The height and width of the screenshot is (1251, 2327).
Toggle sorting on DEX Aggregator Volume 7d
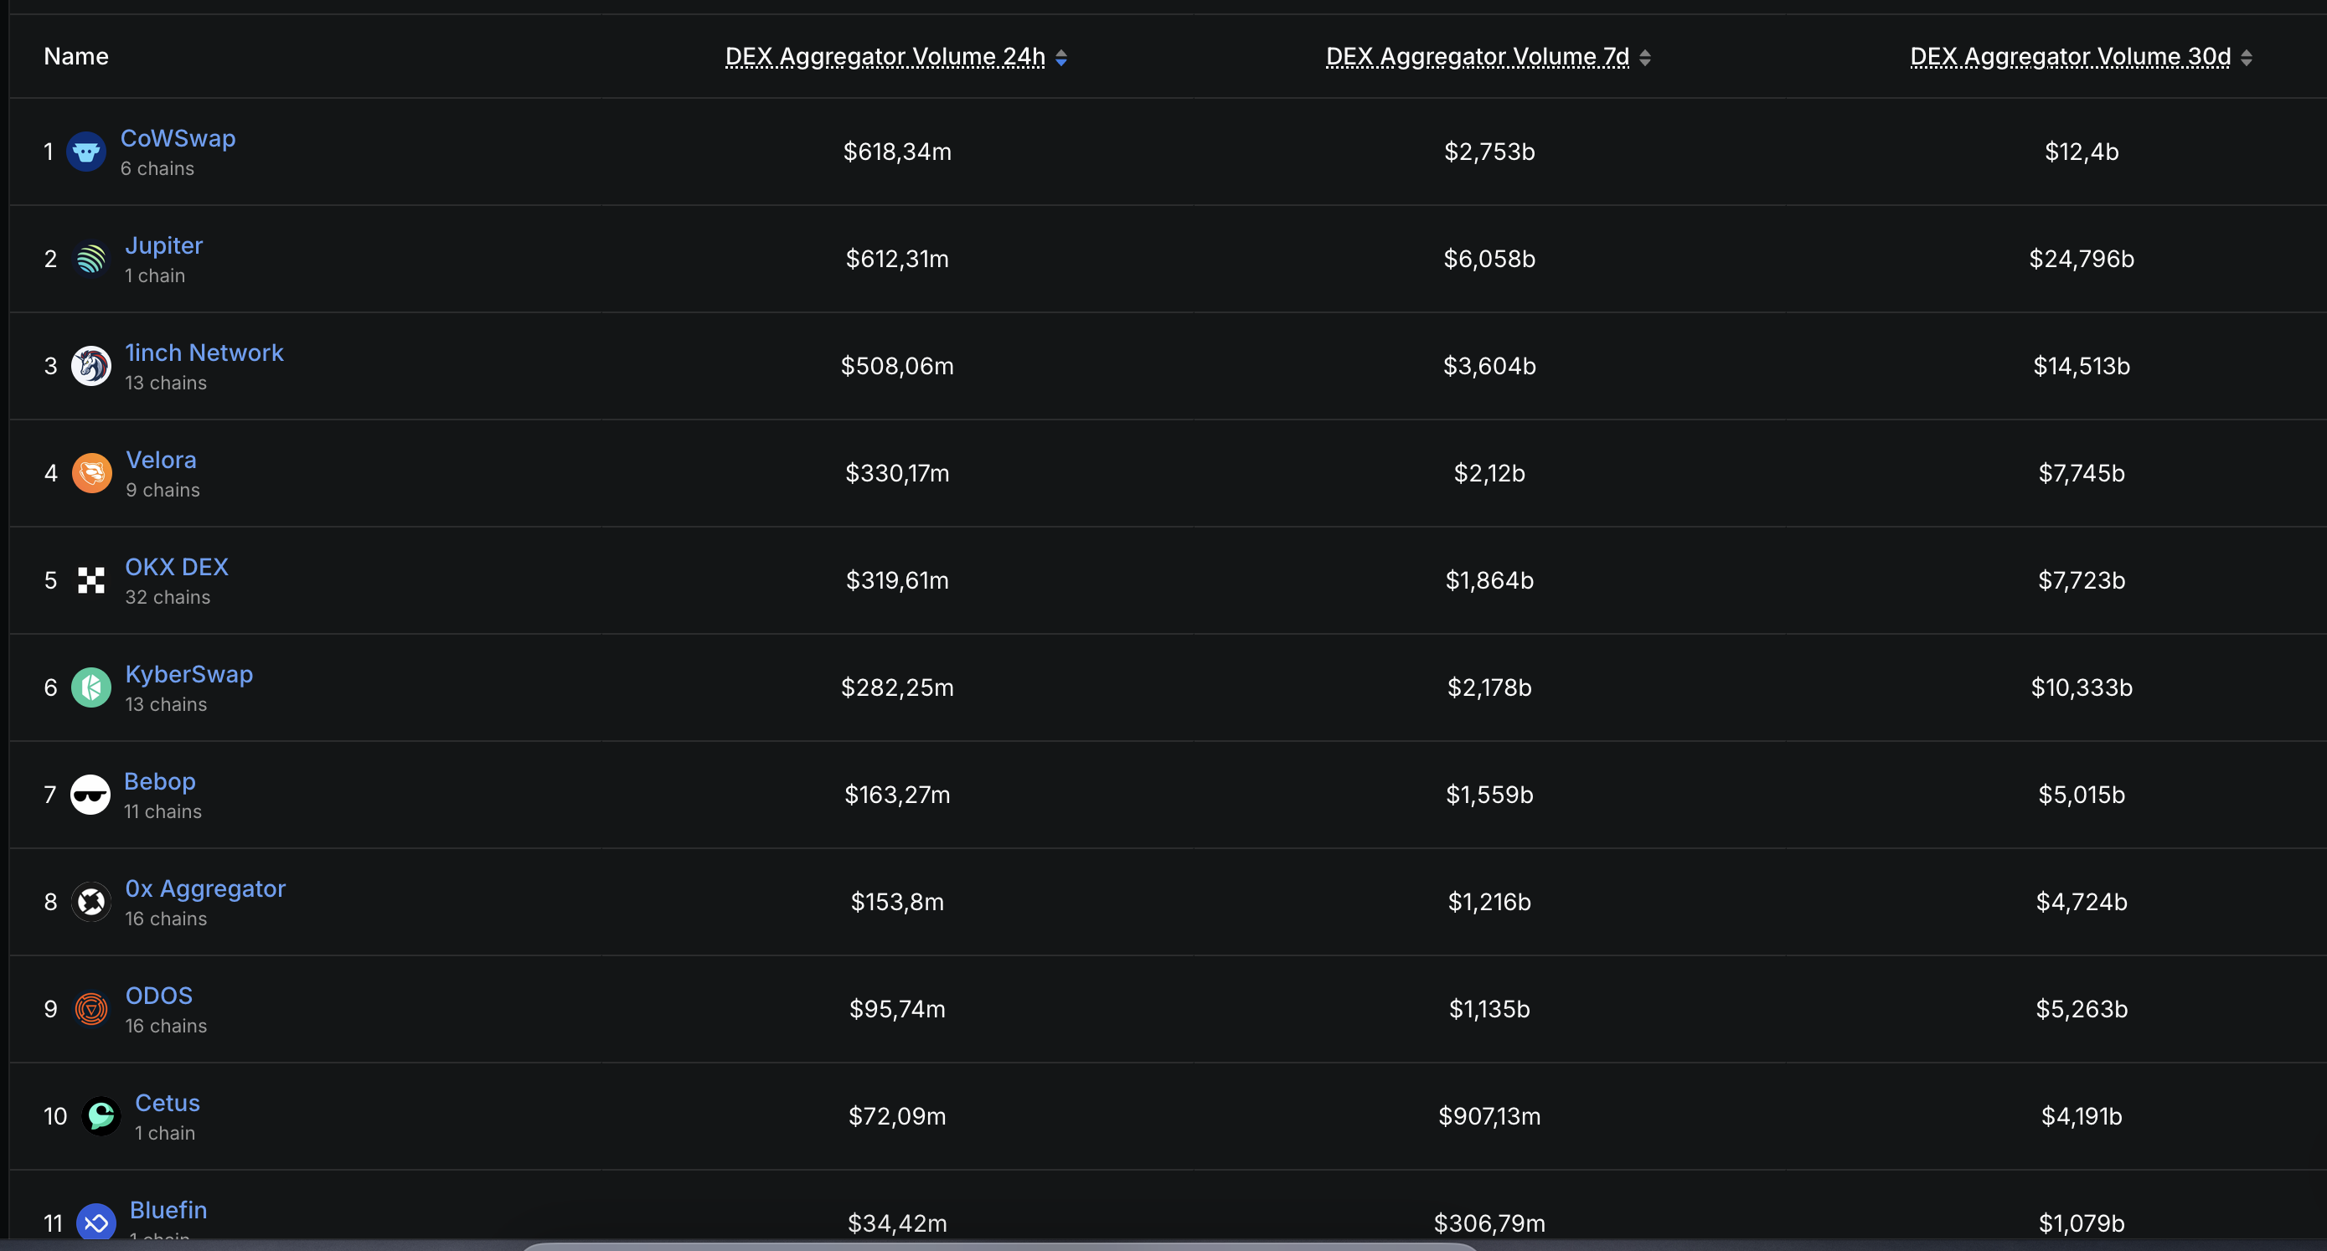click(1476, 56)
